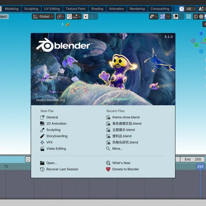
Task: Switch to wireframe viewport shading
Action: [196, 17]
